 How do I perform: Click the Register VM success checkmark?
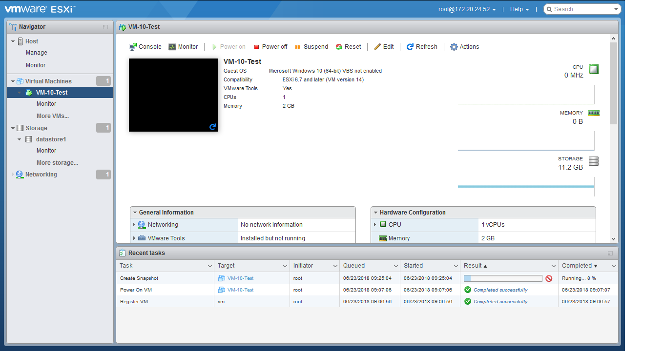point(468,301)
